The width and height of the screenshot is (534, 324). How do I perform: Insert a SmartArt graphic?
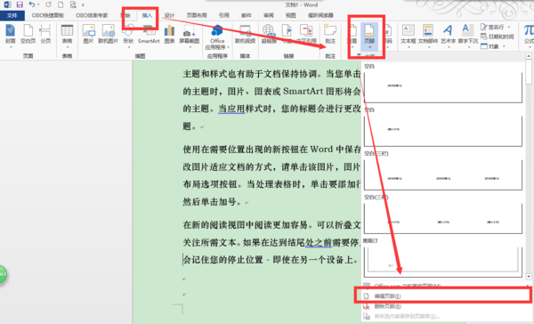coord(149,34)
